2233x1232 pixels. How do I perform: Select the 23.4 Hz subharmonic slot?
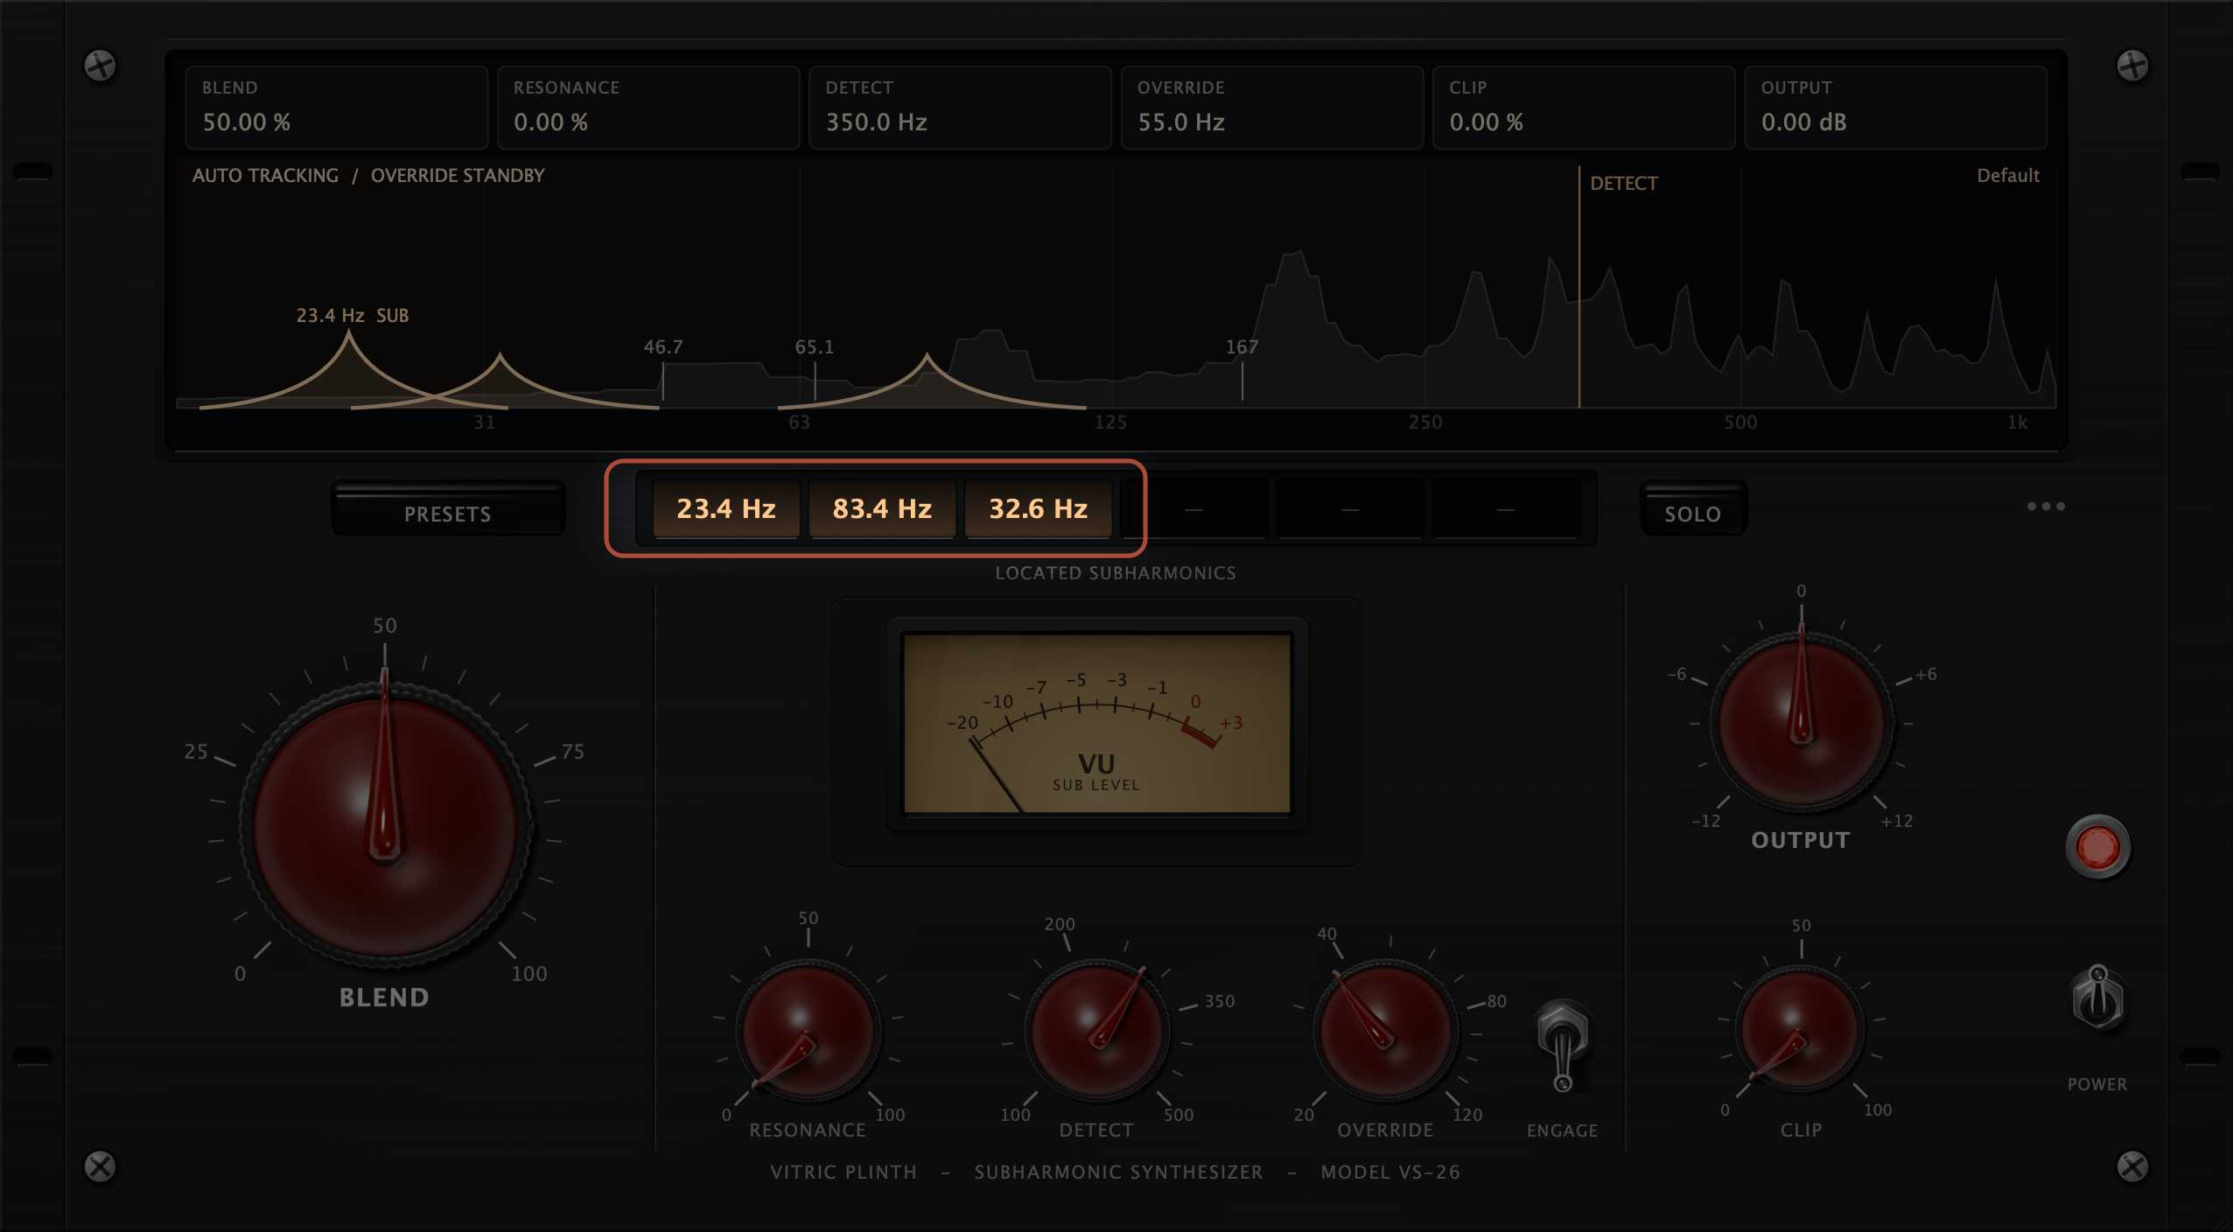[726, 508]
